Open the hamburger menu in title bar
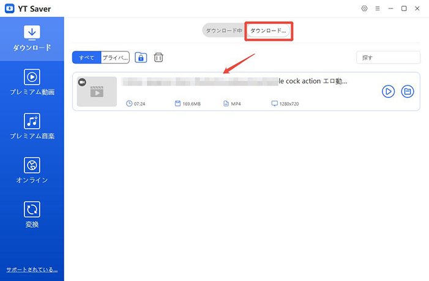 click(x=378, y=9)
